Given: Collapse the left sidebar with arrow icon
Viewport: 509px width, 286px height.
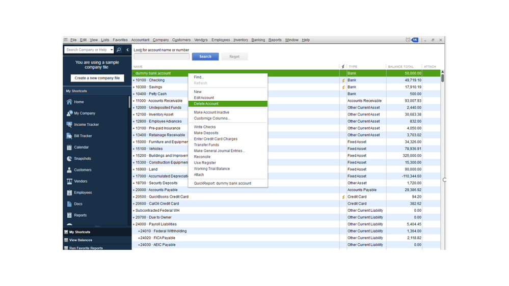Looking at the screenshot, I should point(127,49).
